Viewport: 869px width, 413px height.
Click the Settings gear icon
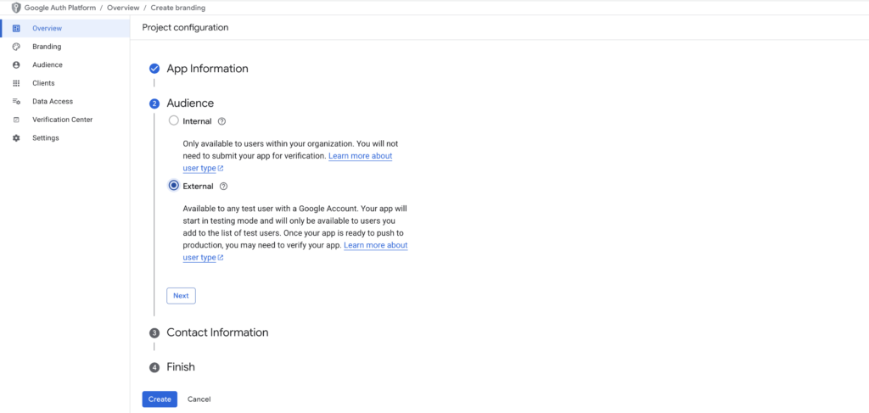16,138
